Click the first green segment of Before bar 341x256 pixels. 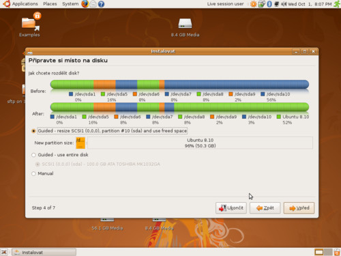72,85
